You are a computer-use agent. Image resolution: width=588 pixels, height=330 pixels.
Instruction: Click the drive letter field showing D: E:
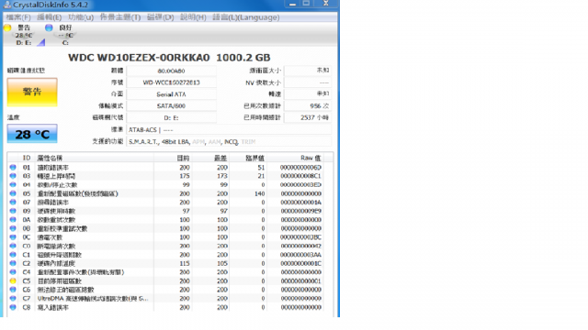[x=172, y=117]
